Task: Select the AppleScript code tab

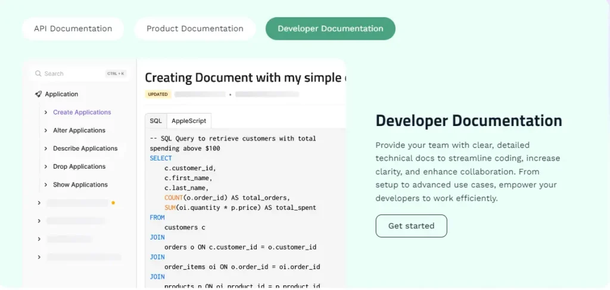Action: click(189, 121)
